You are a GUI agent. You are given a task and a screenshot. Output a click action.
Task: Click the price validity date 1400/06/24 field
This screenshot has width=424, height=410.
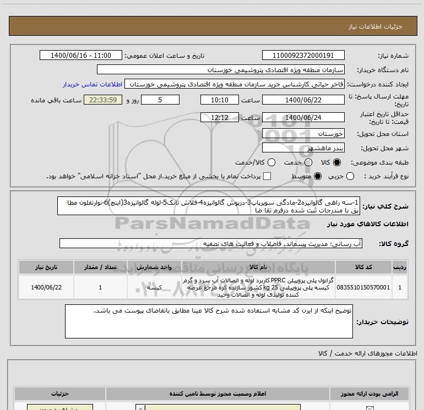[303, 118]
